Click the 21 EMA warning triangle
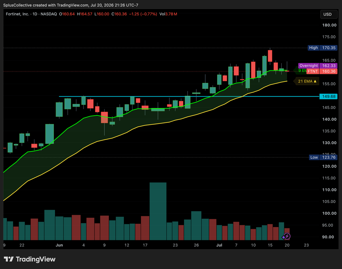The height and width of the screenshot is (269, 342). 315,81
